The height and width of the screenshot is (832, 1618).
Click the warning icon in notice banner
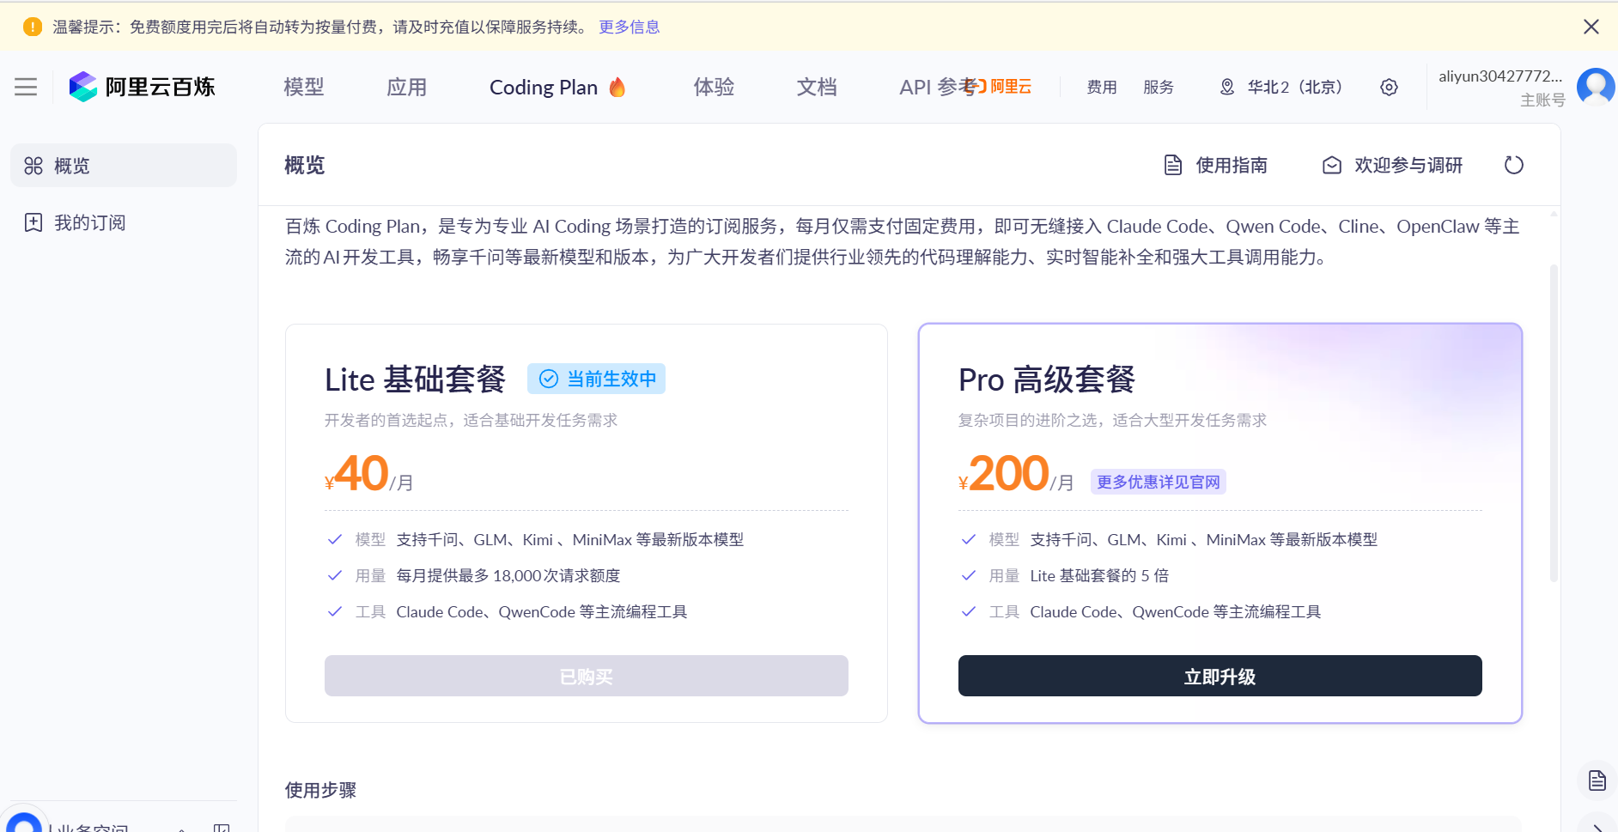pyautogui.click(x=33, y=27)
